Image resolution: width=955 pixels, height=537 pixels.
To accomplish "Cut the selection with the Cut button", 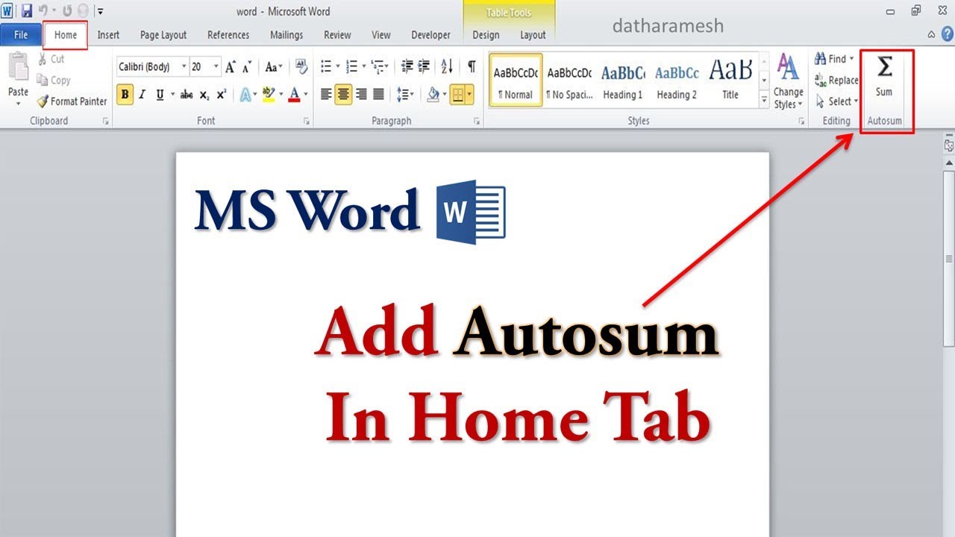I will (x=51, y=59).
